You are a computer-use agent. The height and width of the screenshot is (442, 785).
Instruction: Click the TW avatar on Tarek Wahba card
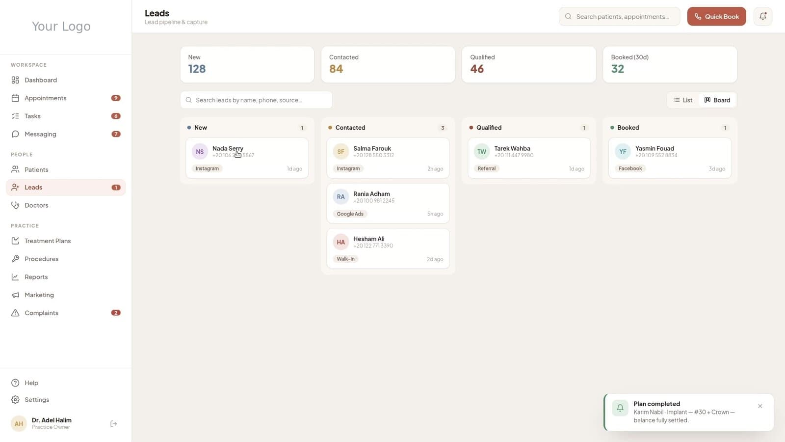click(x=482, y=152)
